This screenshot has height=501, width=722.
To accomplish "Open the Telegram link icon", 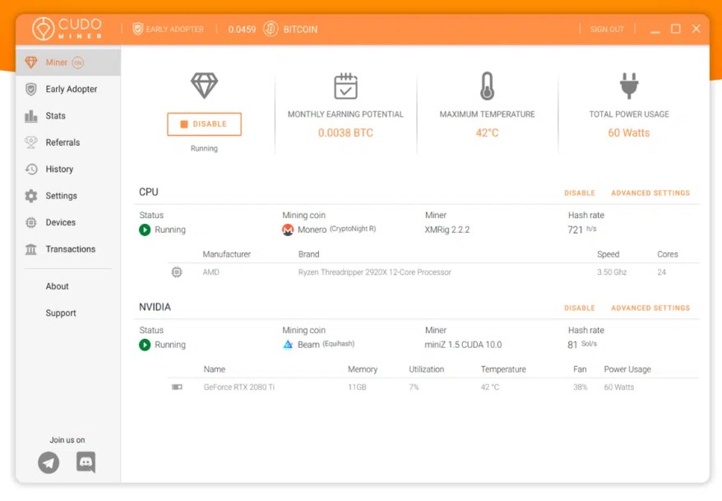I will [49, 462].
